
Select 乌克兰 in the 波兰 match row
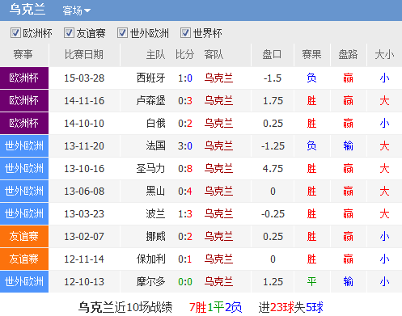tap(218, 214)
